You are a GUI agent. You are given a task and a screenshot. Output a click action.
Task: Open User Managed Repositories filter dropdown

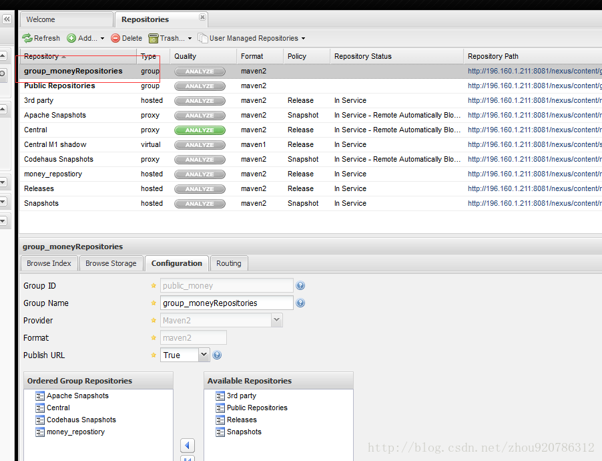[252, 38]
